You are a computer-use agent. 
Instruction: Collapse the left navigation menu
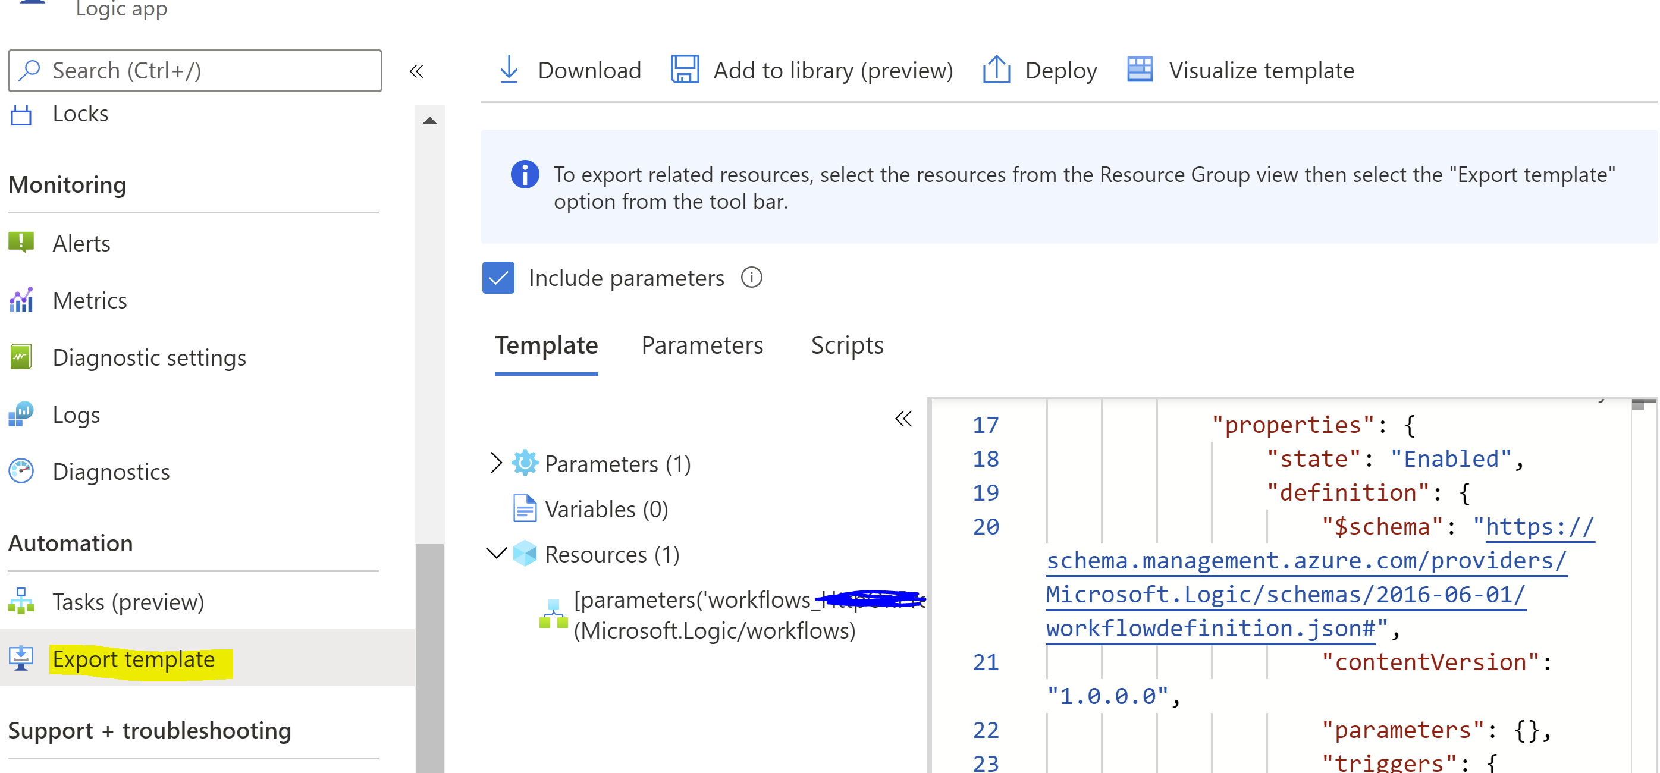pos(416,71)
